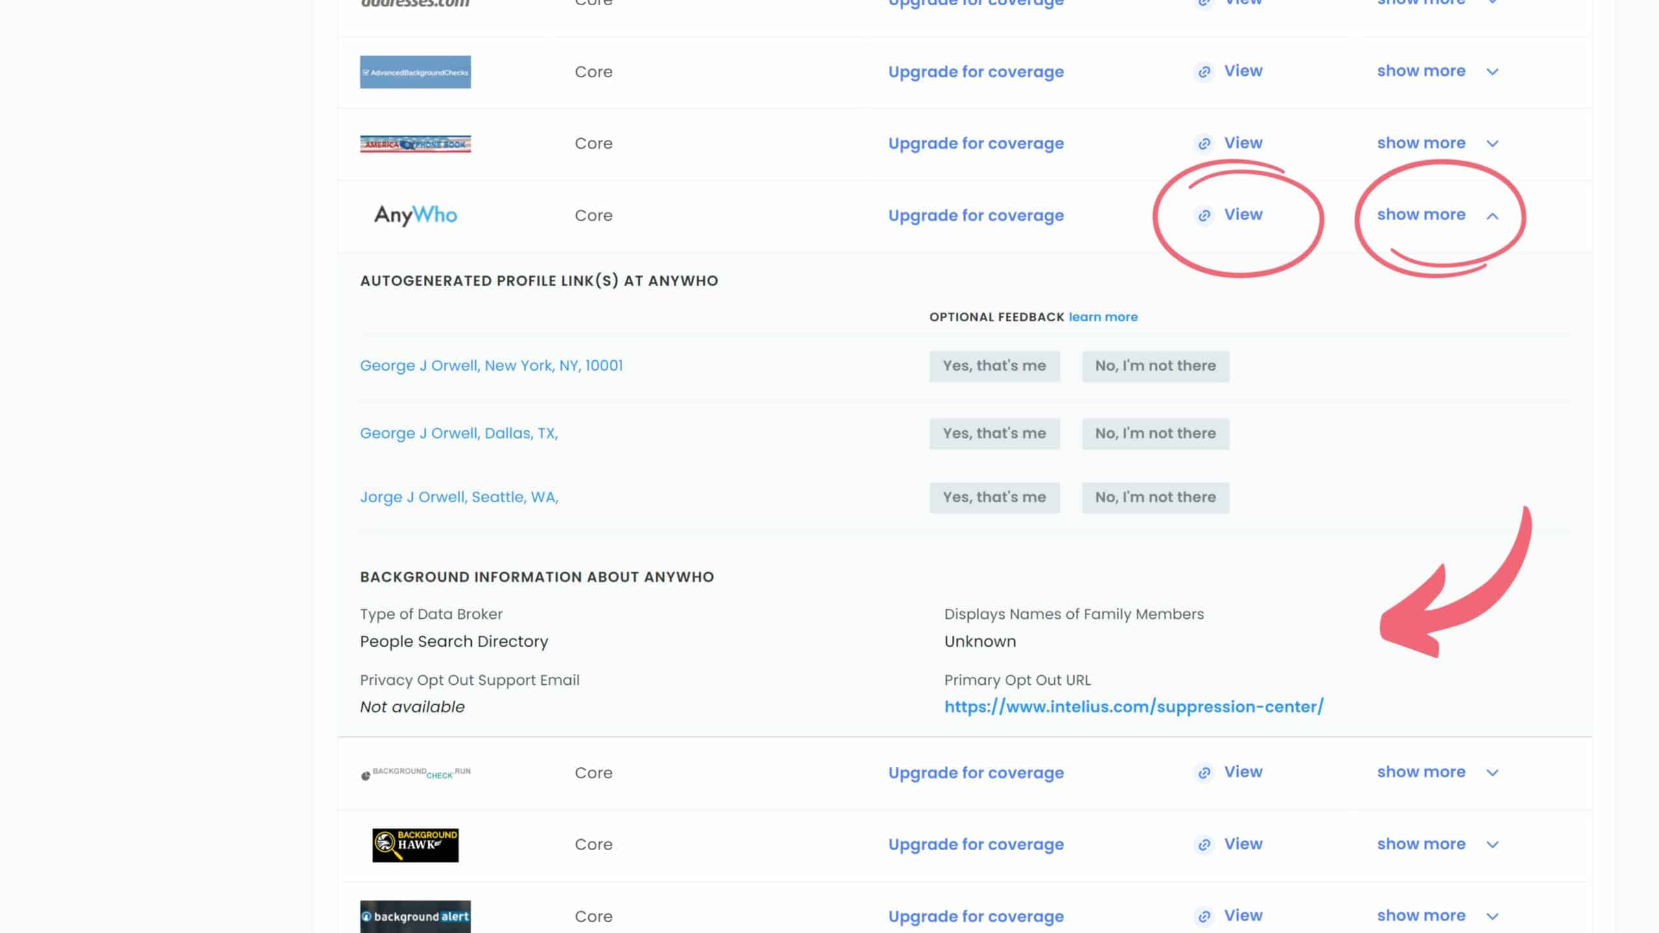Click link icon in Background Hawk row
The height and width of the screenshot is (933, 1659).
(1204, 845)
